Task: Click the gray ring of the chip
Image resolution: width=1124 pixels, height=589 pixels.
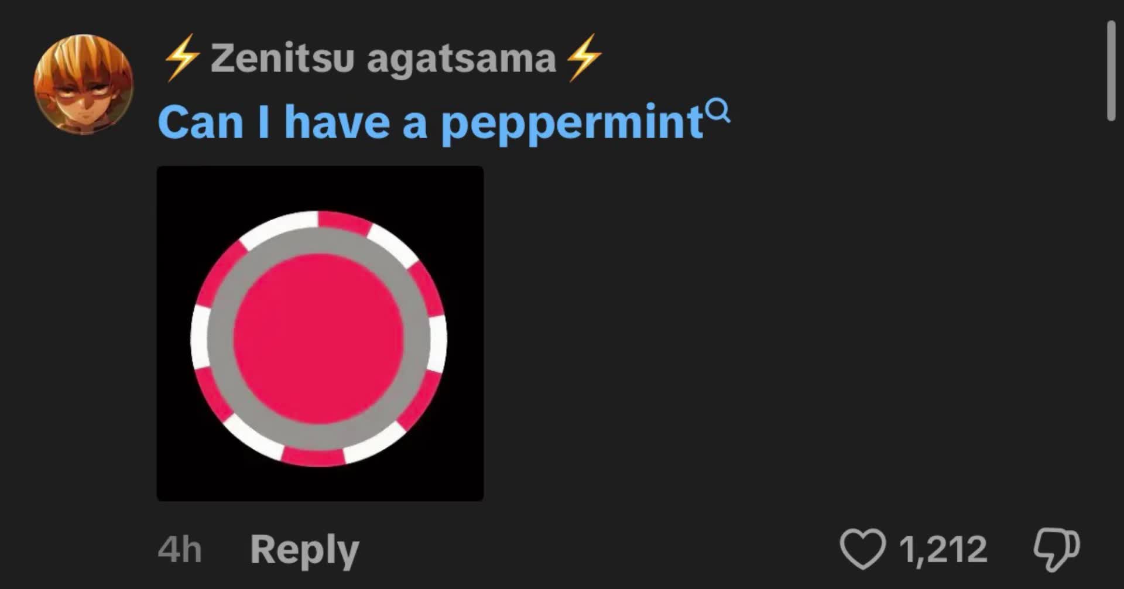Action: click(220, 338)
